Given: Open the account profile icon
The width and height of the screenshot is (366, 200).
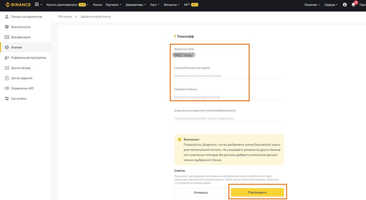Looking at the screenshot, I should click(x=345, y=5).
